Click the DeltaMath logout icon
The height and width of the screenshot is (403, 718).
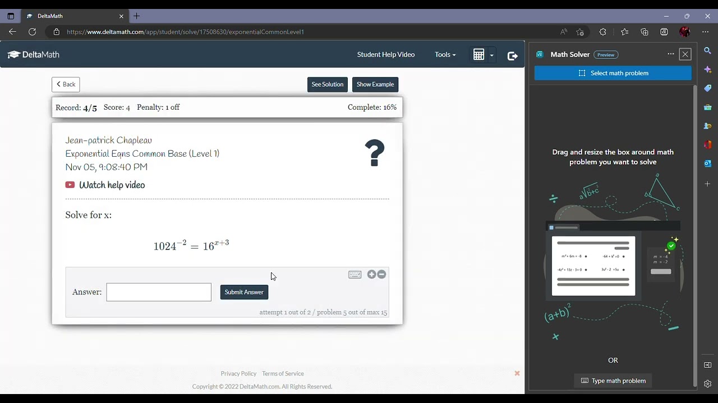click(x=512, y=55)
